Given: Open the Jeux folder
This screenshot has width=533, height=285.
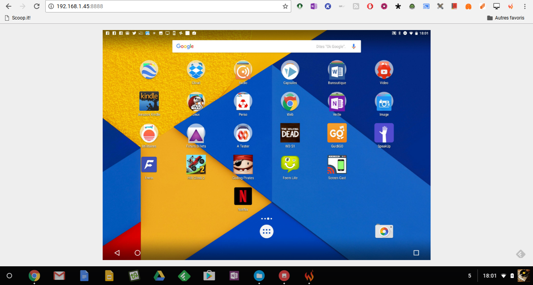Looking at the screenshot, I should coord(196,102).
